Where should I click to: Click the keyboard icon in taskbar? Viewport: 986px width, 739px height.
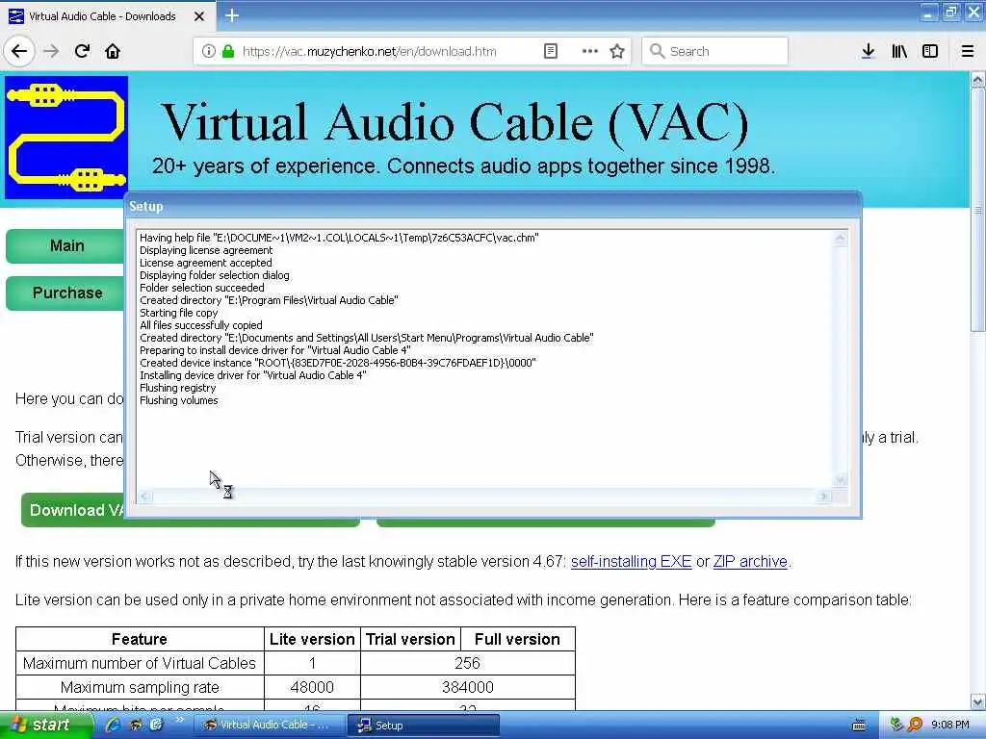[858, 726]
